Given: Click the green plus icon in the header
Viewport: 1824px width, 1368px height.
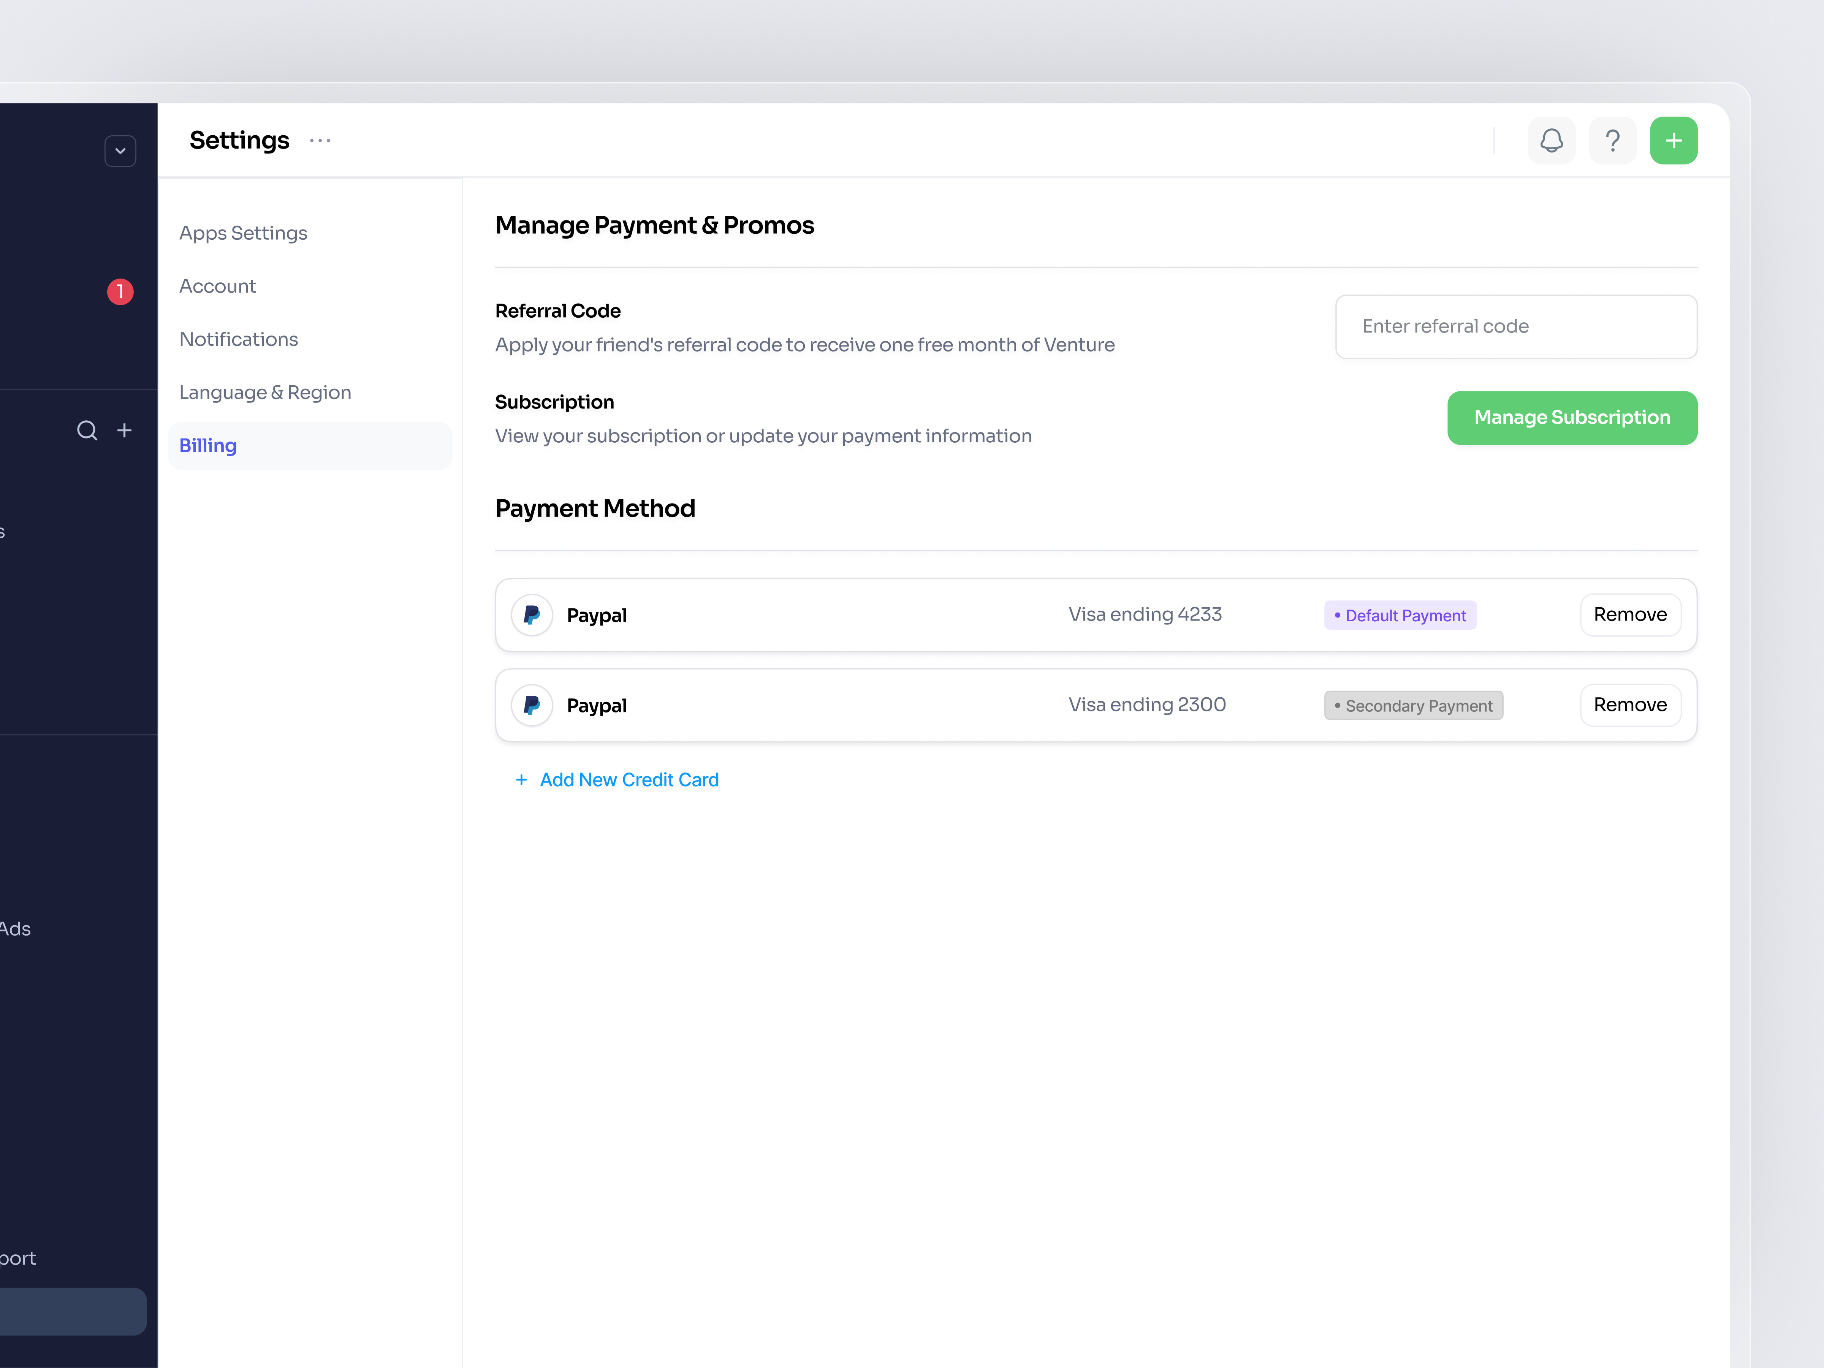Looking at the screenshot, I should click(1674, 140).
